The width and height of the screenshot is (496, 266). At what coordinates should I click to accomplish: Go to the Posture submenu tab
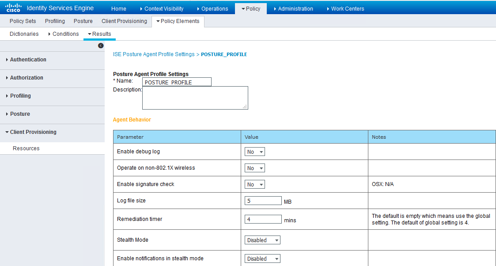pyautogui.click(x=83, y=21)
